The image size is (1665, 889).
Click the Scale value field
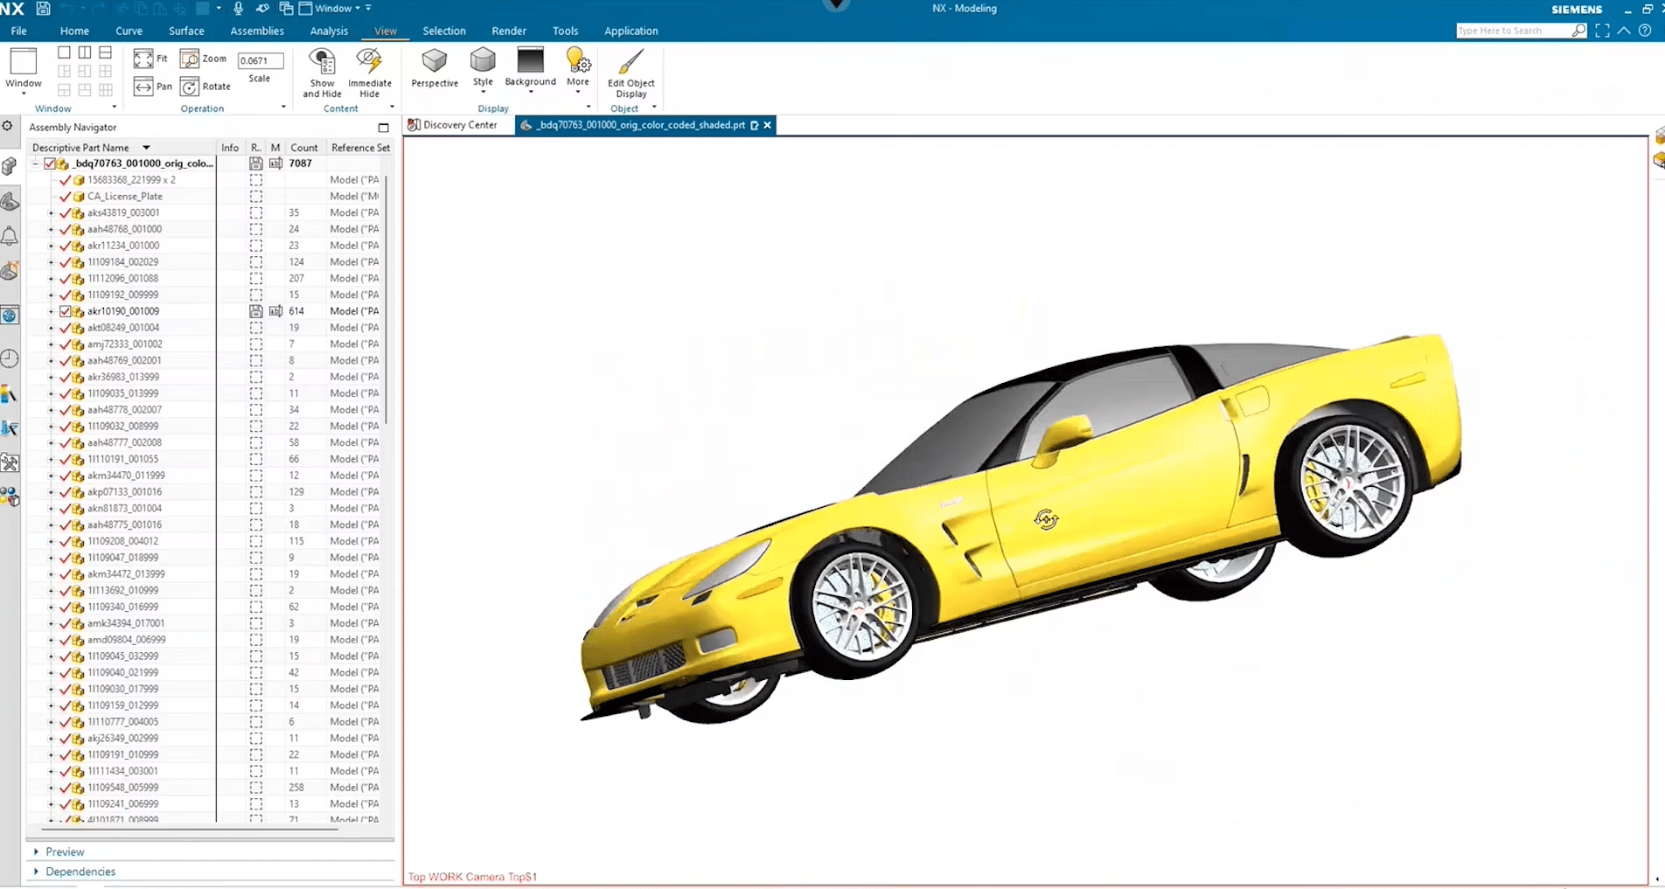click(260, 59)
